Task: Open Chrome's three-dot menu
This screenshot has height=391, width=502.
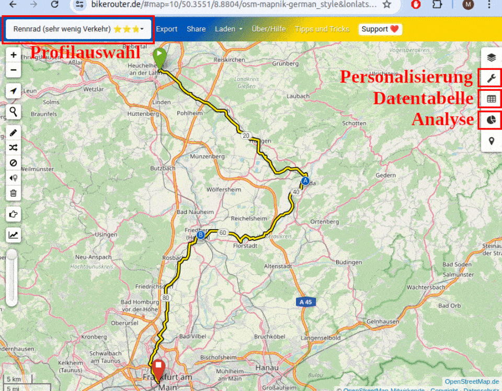Action: point(490,5)
